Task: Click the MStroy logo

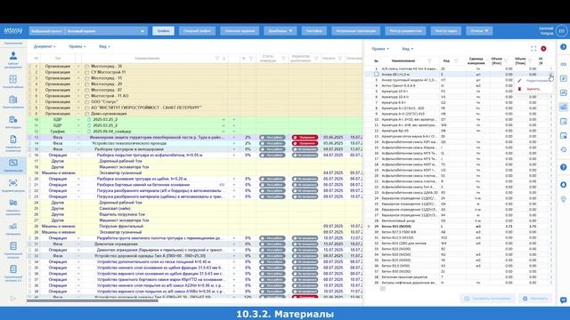Action: pos(13,31)
